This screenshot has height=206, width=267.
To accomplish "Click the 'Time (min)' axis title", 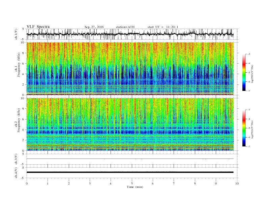I will click(x=135, y=187).
